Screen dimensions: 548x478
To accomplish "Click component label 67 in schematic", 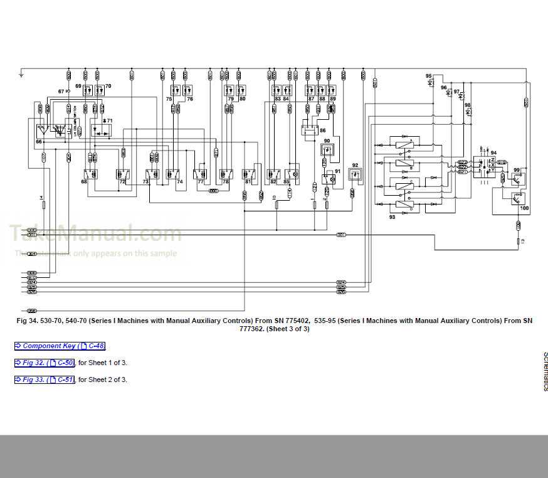I will pyautogui.click(x=61, y=91).
